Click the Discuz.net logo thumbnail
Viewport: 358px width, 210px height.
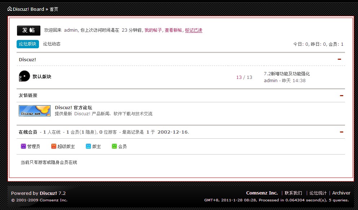(x=35, y=111)
